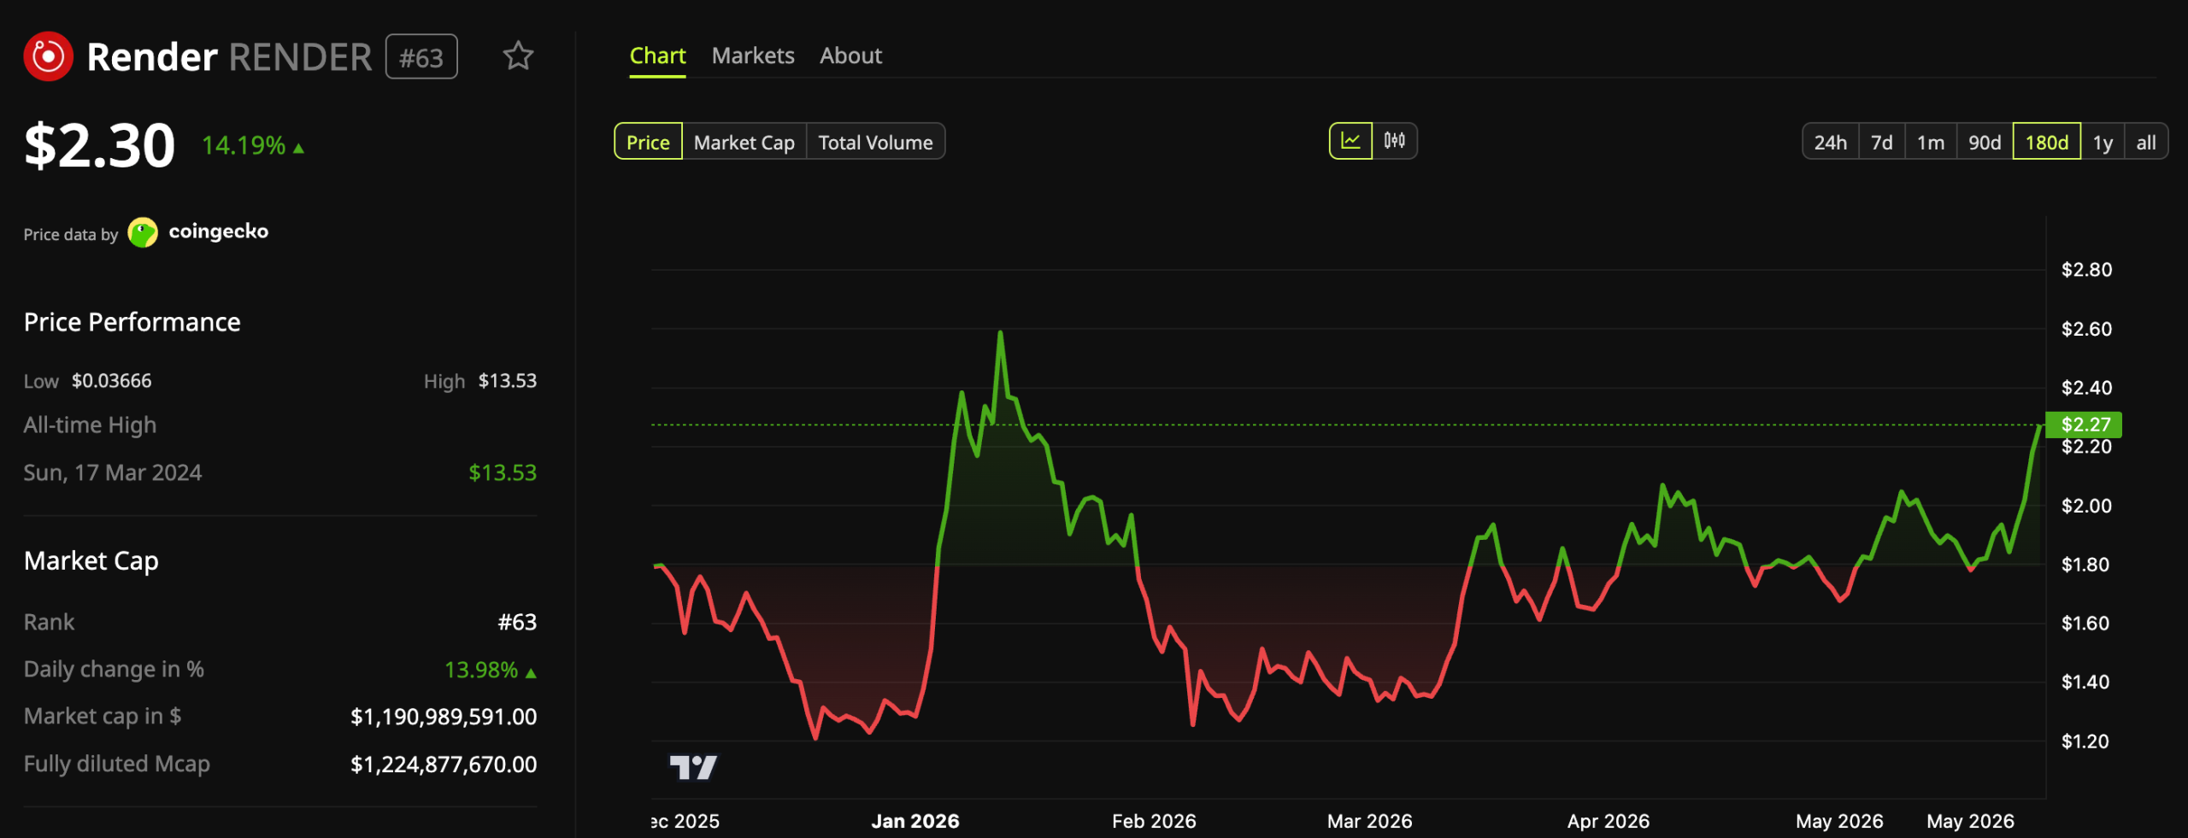Click the High $13.53 value beside Low

tap(507, 381)
